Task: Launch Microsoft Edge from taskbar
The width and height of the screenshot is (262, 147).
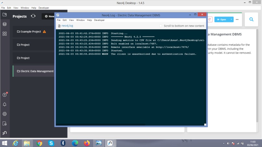Action: click(75, 143)
